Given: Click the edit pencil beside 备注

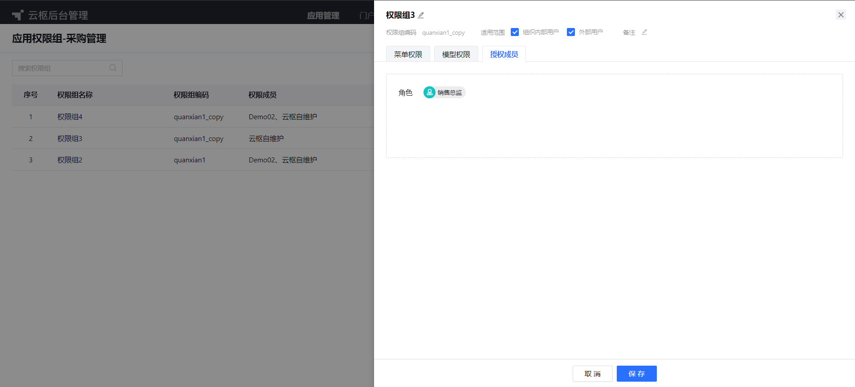Looking at the screenshot, I should click(x=644, y=32).
